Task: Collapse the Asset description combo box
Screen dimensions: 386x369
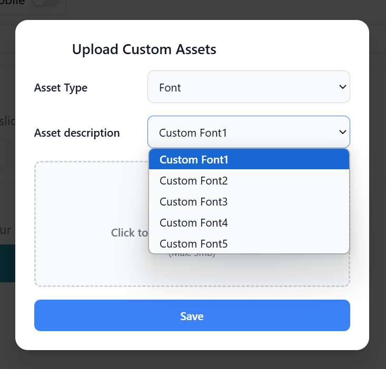Action: click(249, 132)
